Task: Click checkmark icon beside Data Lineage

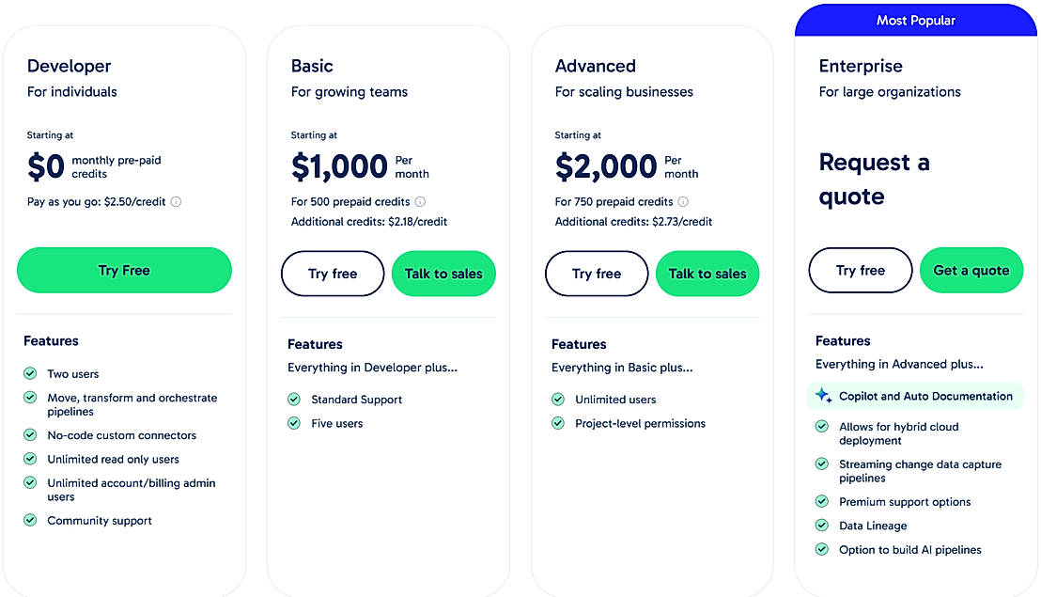Action: pos(822,526)
